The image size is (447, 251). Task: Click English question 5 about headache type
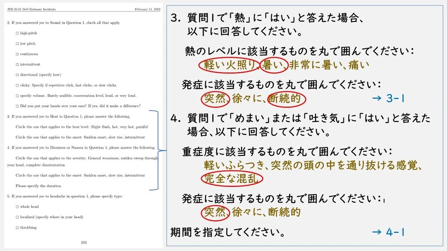(x=65, y=196)
